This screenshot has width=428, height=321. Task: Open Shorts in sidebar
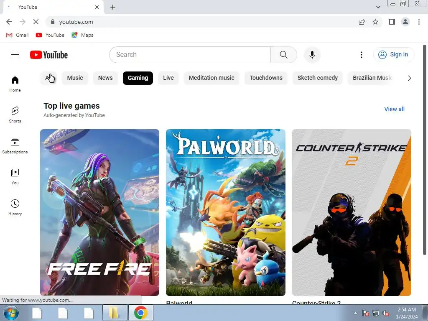click(15, 115)
